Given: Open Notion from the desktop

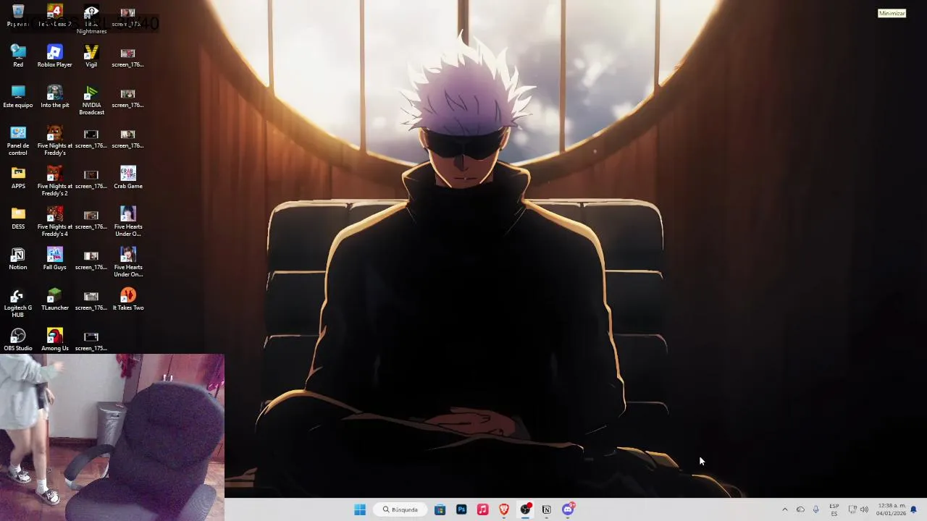Looking at the screenshot, I should (x=18, y=259).
